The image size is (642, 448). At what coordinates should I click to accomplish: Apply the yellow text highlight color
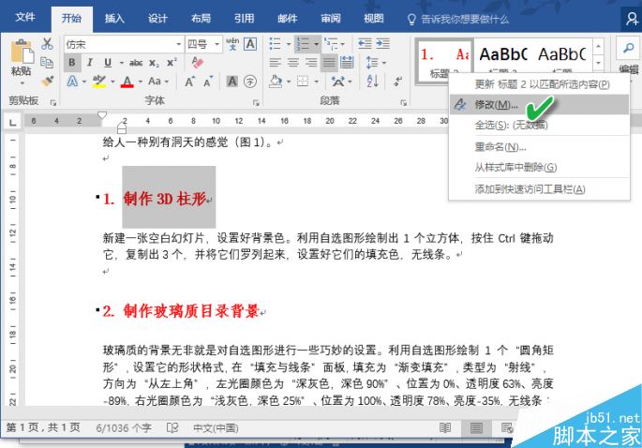tap(99, 82)
